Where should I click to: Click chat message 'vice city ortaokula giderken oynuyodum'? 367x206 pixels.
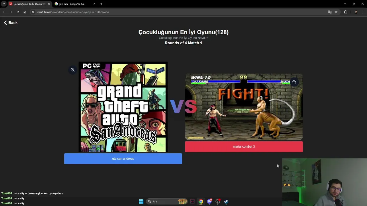pyautogui.click(x=38, y=193)
